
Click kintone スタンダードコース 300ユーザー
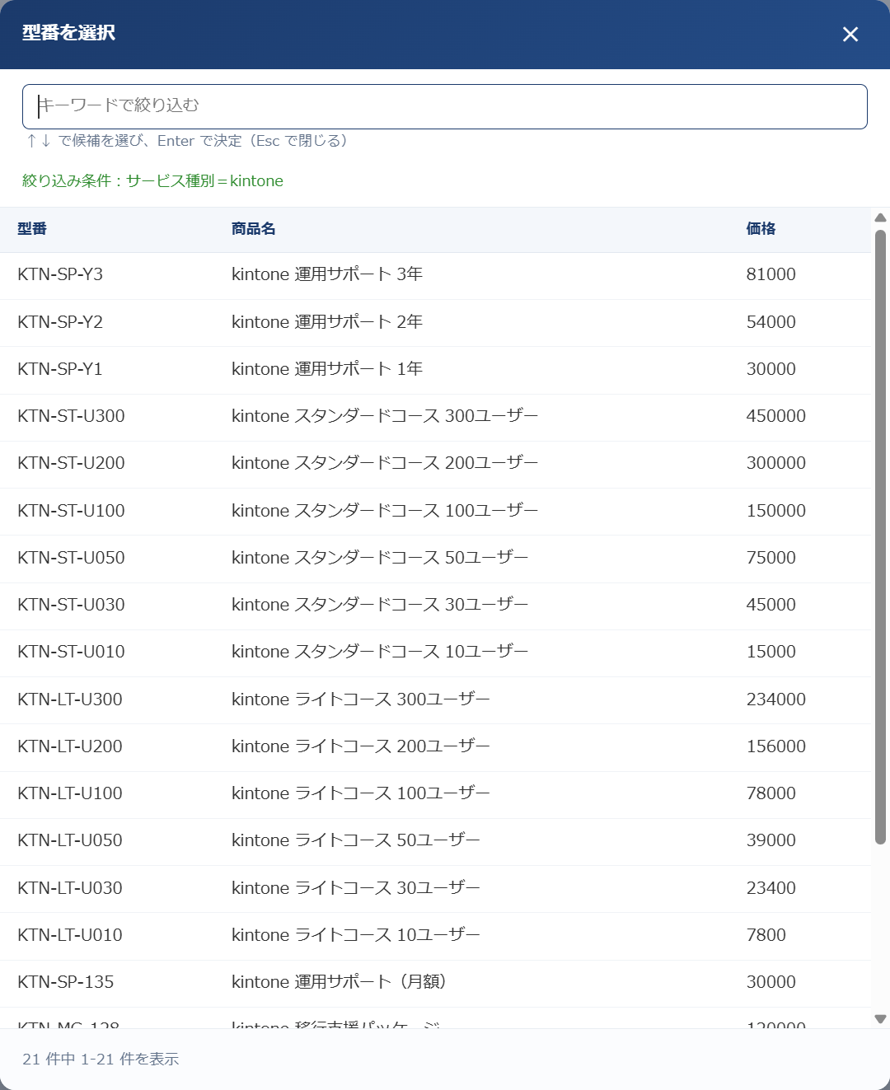coord(385,416)
